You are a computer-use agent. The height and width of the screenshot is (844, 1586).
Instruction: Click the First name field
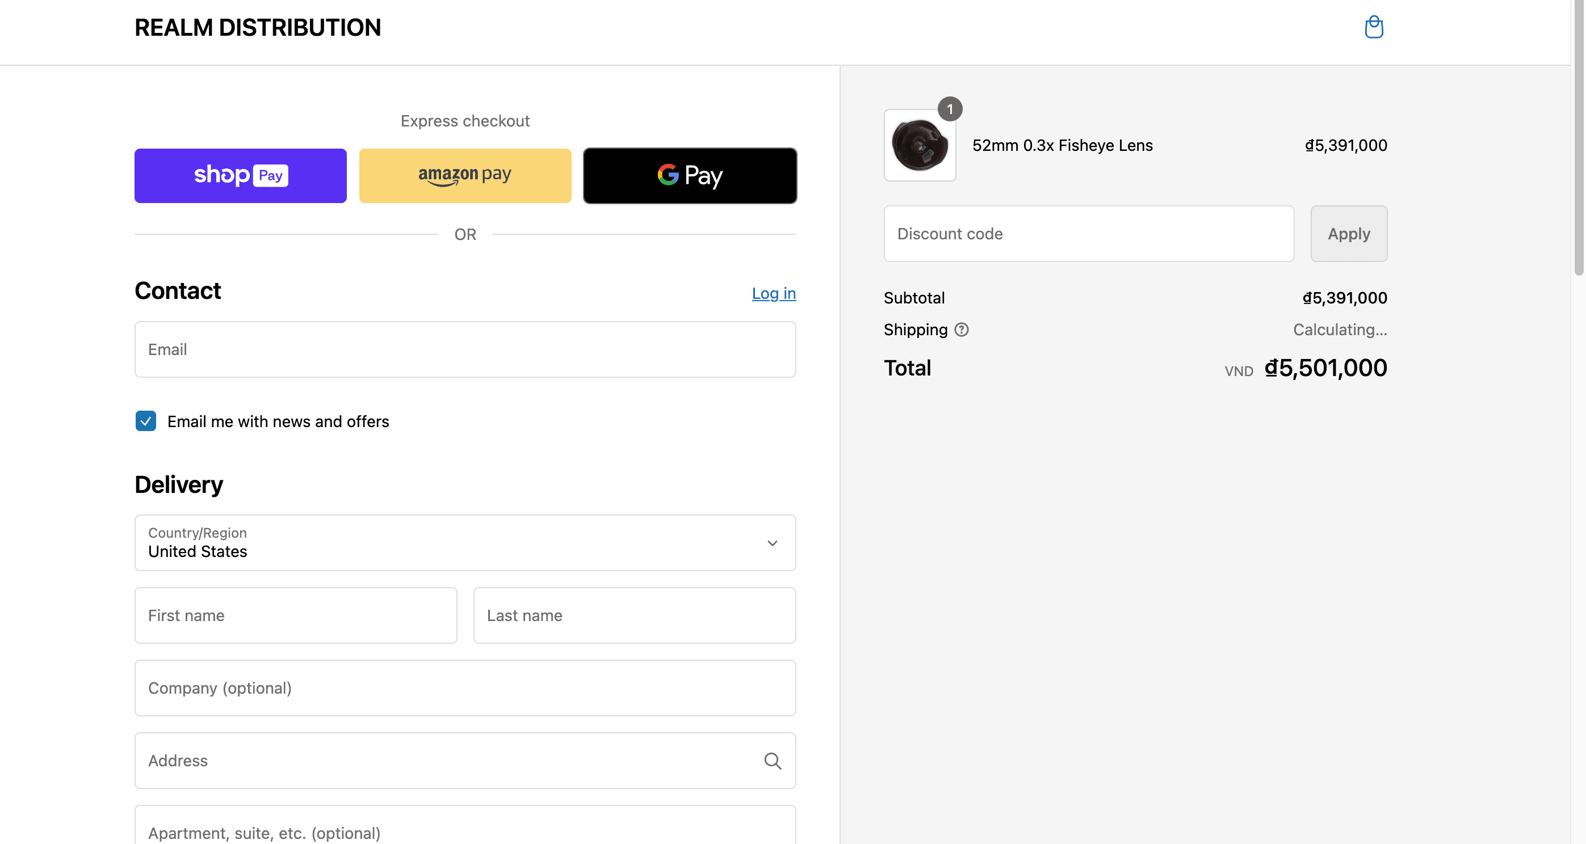point(296,615)
